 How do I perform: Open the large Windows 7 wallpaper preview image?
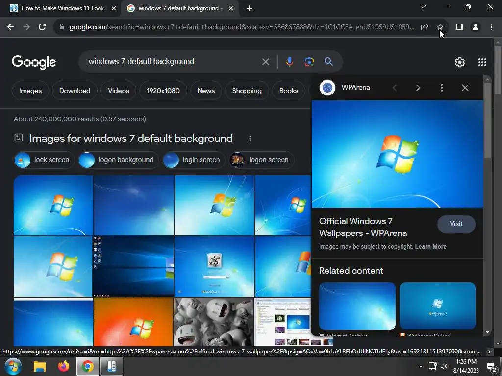[397, 154]
